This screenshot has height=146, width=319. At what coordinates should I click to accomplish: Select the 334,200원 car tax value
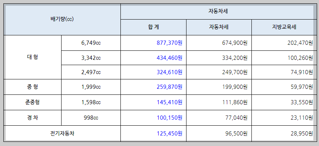pyautogui.click(x=235, y=58)
